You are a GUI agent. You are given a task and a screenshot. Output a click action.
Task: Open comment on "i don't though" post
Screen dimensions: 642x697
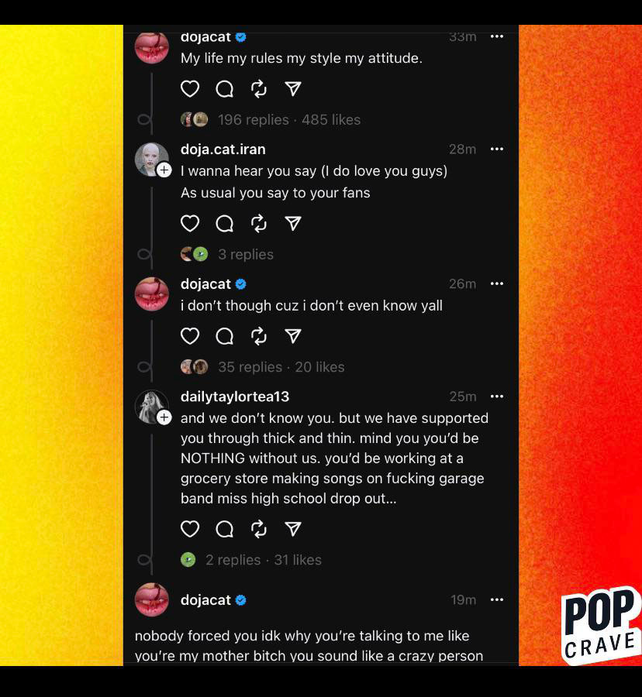point(224,337)
